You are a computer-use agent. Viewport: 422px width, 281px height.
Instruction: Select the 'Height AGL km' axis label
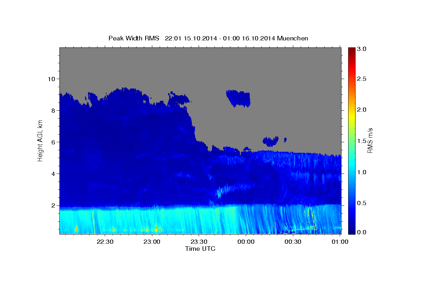click(x=40, y=140)
